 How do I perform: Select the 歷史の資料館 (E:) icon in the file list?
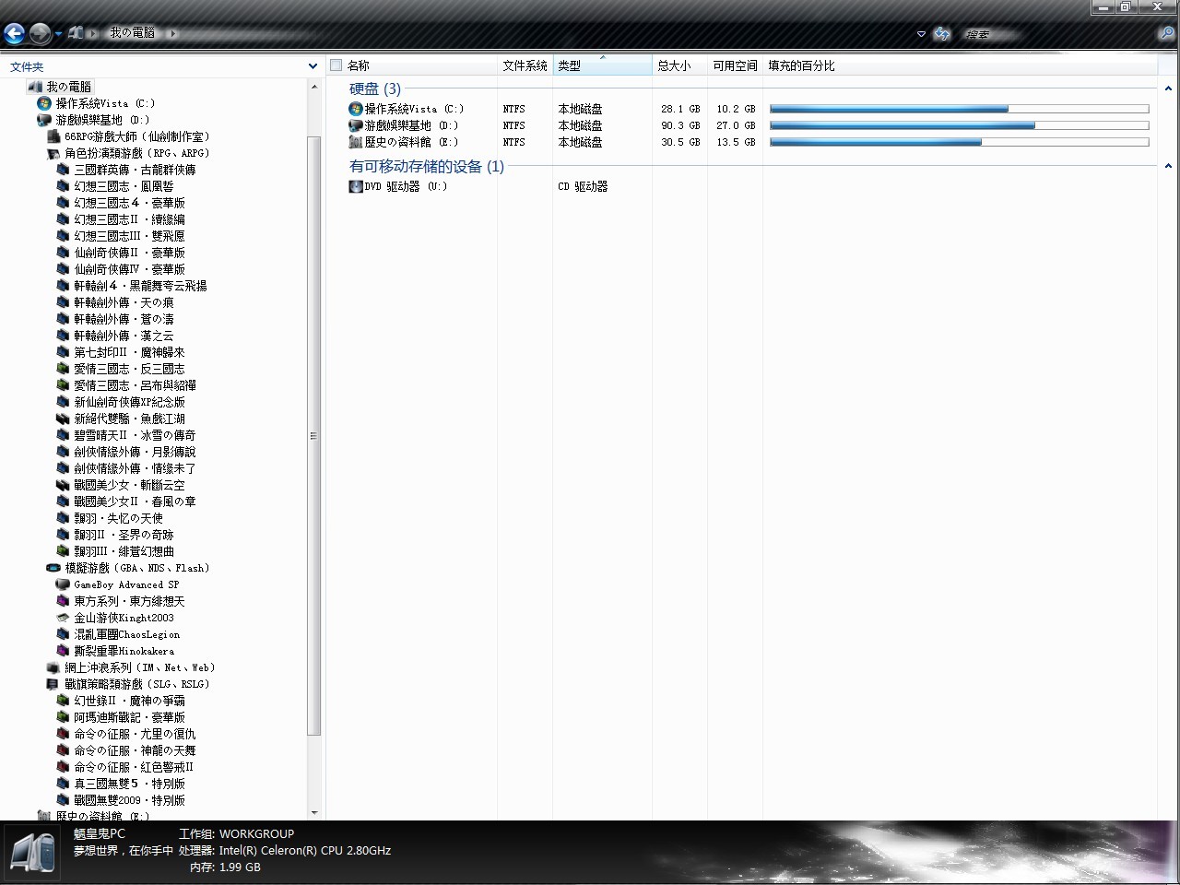356,142
